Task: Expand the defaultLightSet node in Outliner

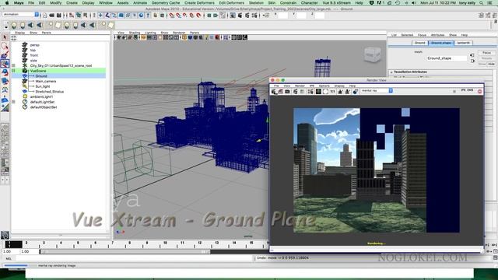Action: (x=13, y=102)
